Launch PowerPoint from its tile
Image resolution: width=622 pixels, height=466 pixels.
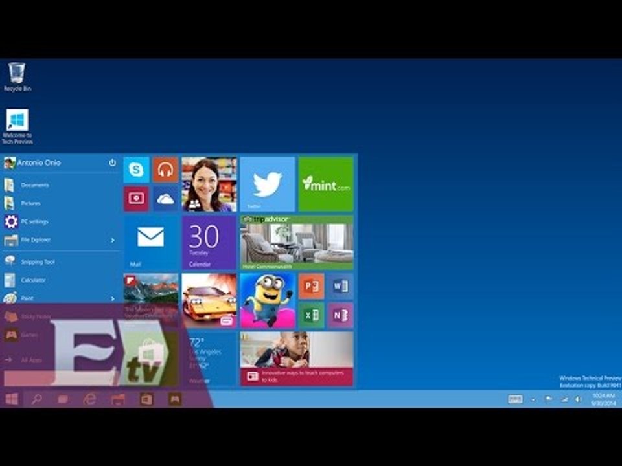pos(312,286)
